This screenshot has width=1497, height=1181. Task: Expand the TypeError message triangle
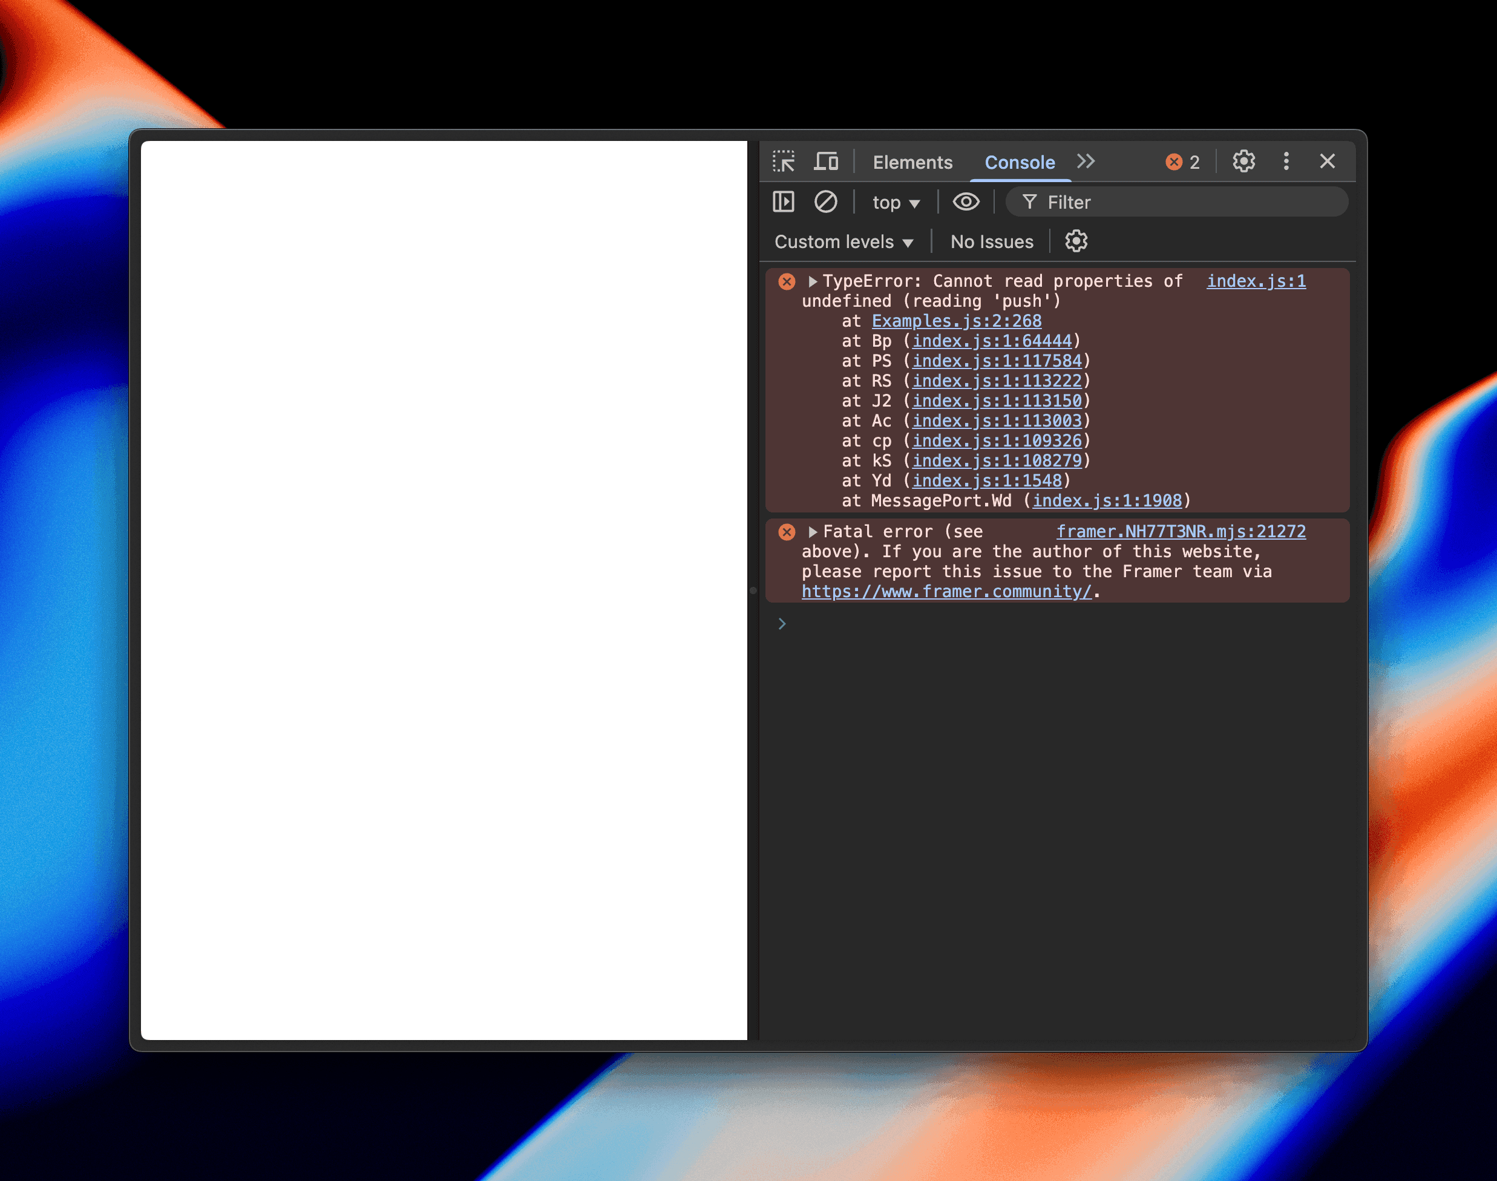pyautogui.click(x=813, y=281)
